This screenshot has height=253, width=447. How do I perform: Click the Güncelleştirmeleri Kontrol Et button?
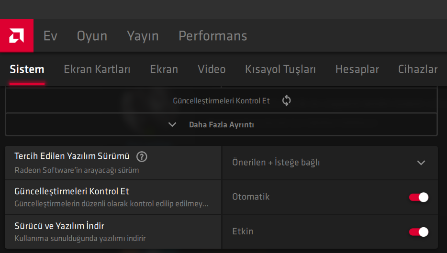(221, 101)
